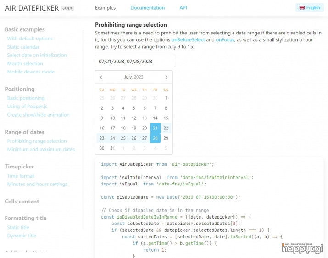Jump to Cells content heading
This screenshot has height=258, width=328.
(22, 202)
